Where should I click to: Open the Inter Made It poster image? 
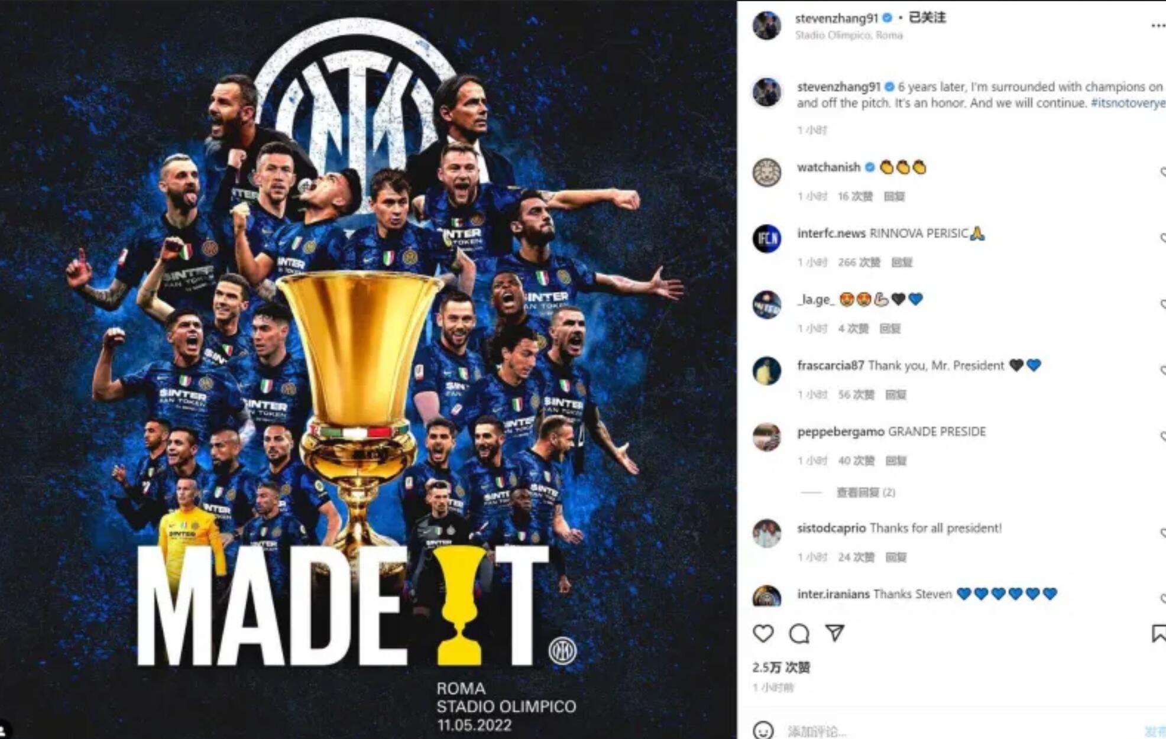tap(368, 369)
